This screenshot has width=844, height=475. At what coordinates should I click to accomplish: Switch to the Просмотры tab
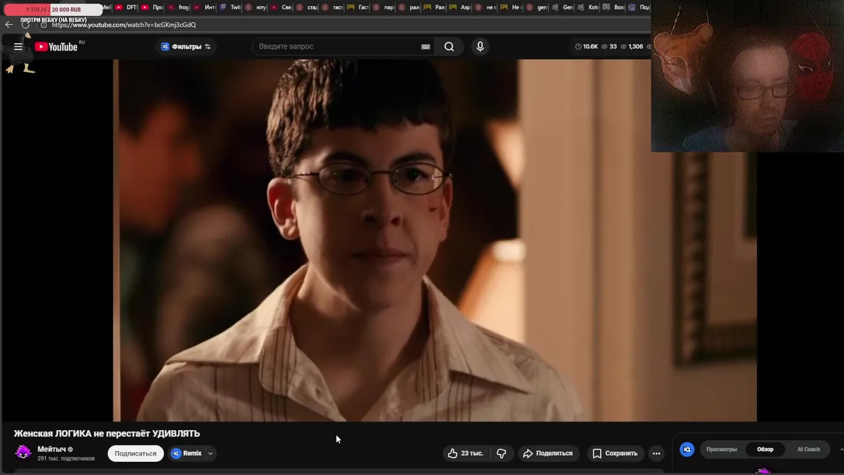click(x=721, y=449)
